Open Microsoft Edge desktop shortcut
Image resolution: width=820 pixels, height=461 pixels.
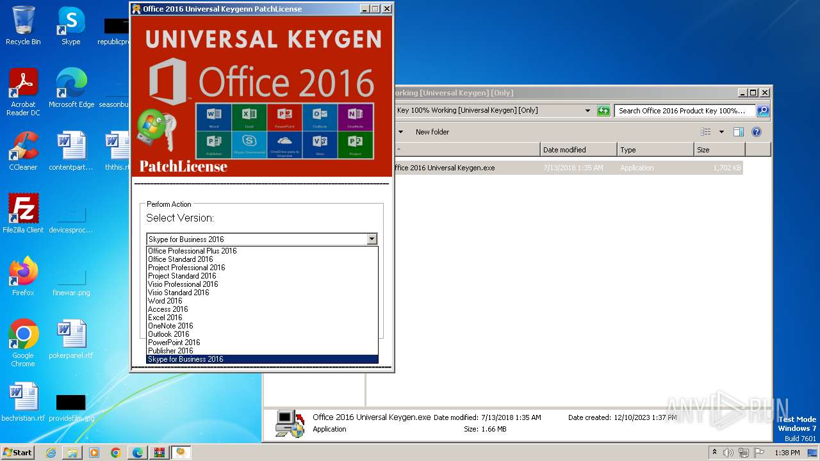click(x=71, y=88)
